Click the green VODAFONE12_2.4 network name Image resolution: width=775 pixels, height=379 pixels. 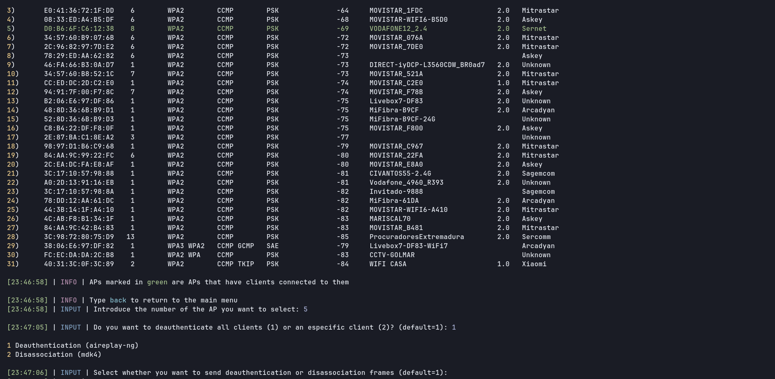(x=398, y=29)
